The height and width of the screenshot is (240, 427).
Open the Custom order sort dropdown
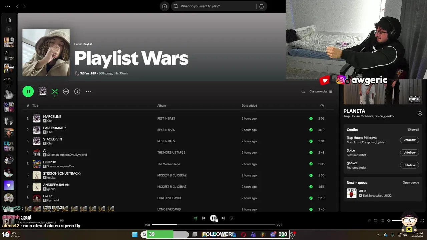coord(321,91)
